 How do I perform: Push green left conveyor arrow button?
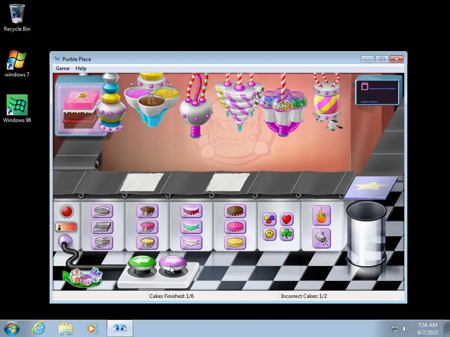point(142,263)
